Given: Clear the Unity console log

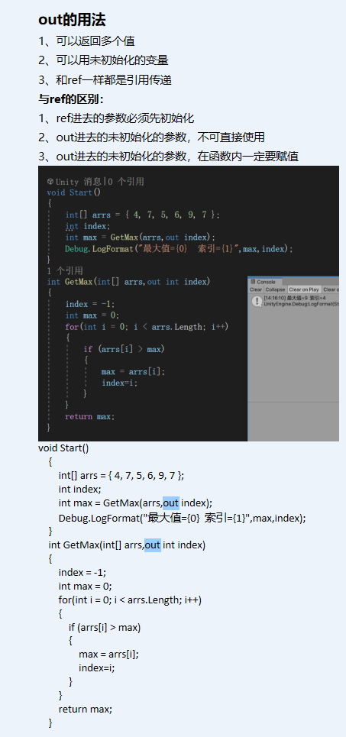Looking at the screenshot, I should [x=256, y=289].
